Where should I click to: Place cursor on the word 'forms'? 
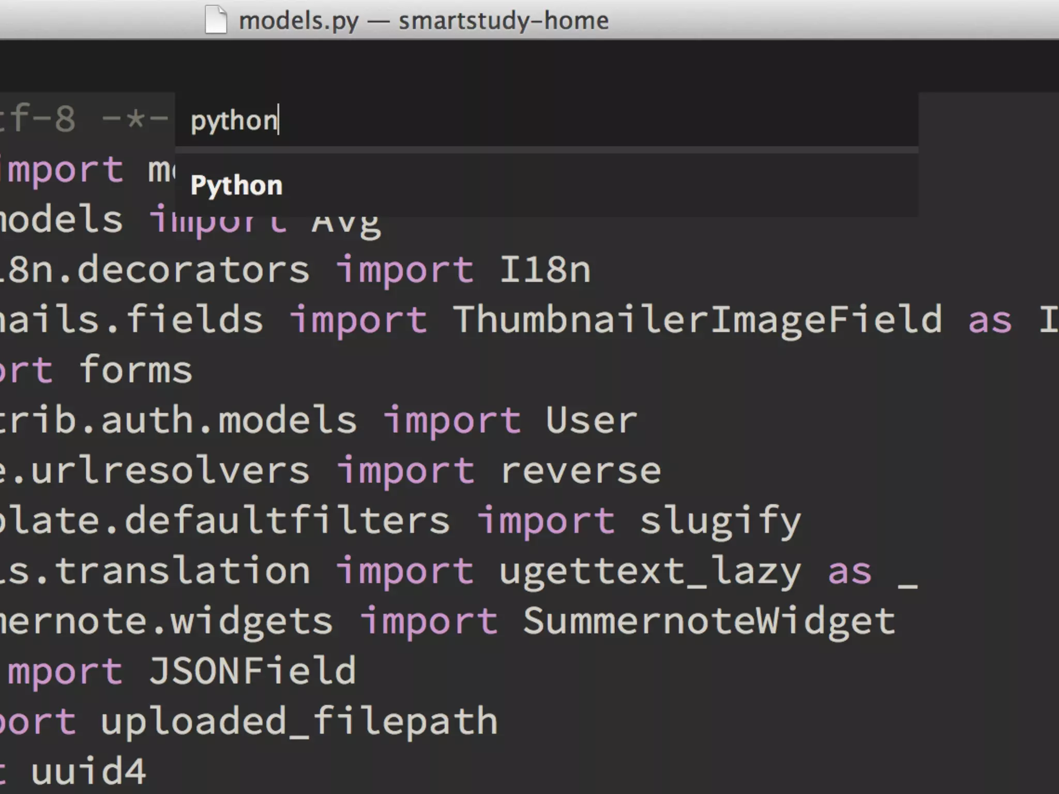pos(135,370)
